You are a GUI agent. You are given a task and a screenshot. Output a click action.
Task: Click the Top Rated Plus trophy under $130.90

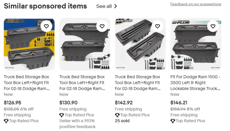[x=62, y=115]
